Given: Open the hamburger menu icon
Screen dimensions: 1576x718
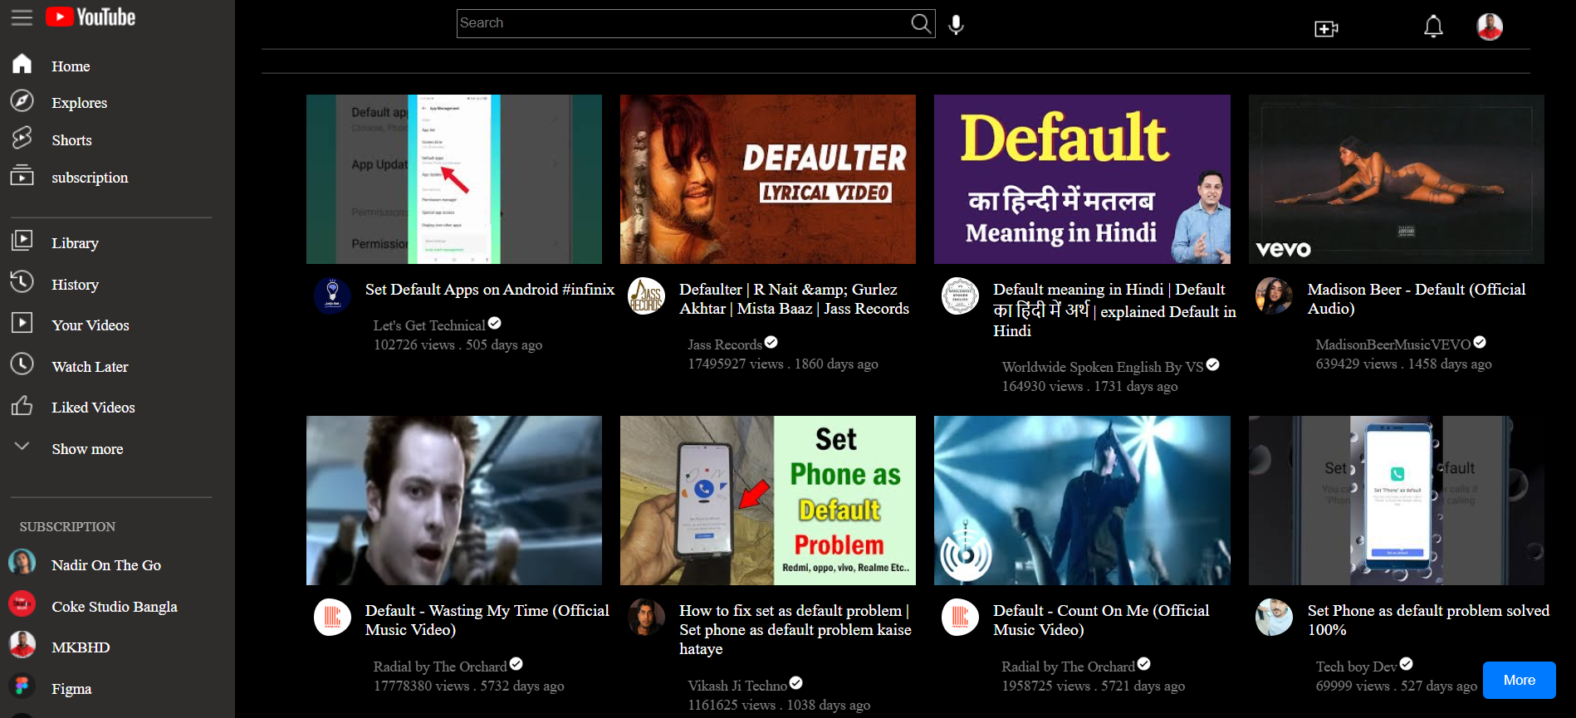Looking at the screenshot, I should 22,17.
